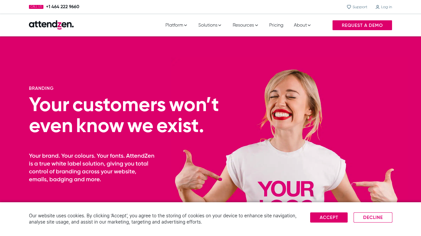The image size is (421, 236).
Task: Open the Platform menu label
Action: 174,25
